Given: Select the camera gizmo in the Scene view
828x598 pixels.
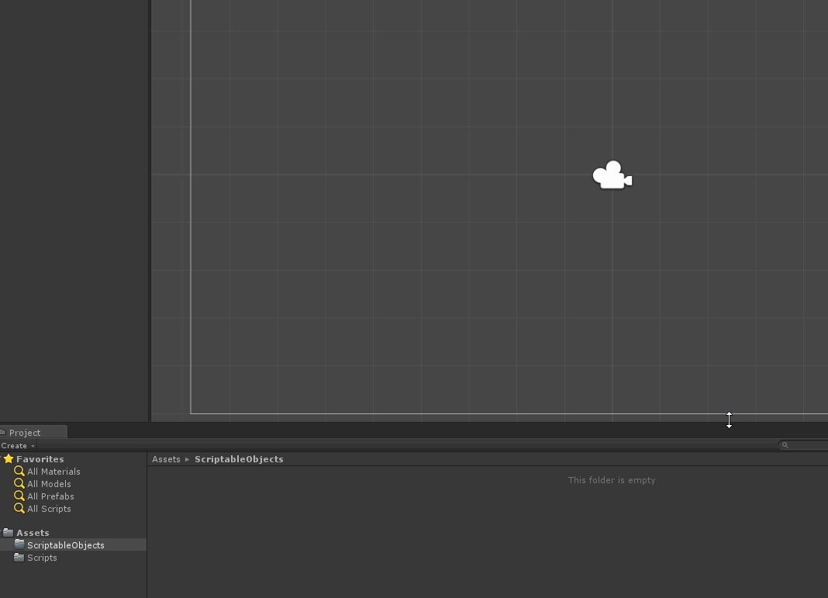Looking at the screenshot, I should click(x=612, y=176).
